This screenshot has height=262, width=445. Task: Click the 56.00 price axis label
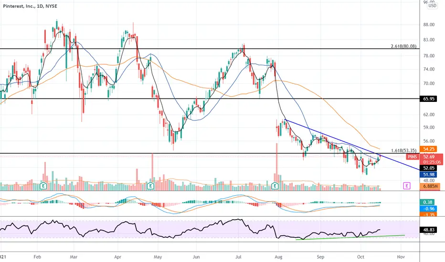click(x=429, y=141)
